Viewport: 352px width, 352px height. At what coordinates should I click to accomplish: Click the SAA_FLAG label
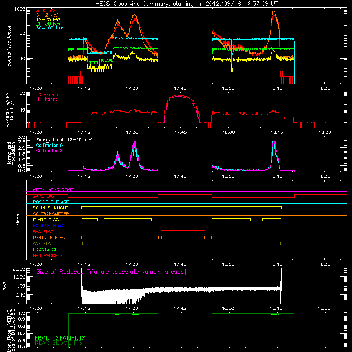[x=43, y=231]
